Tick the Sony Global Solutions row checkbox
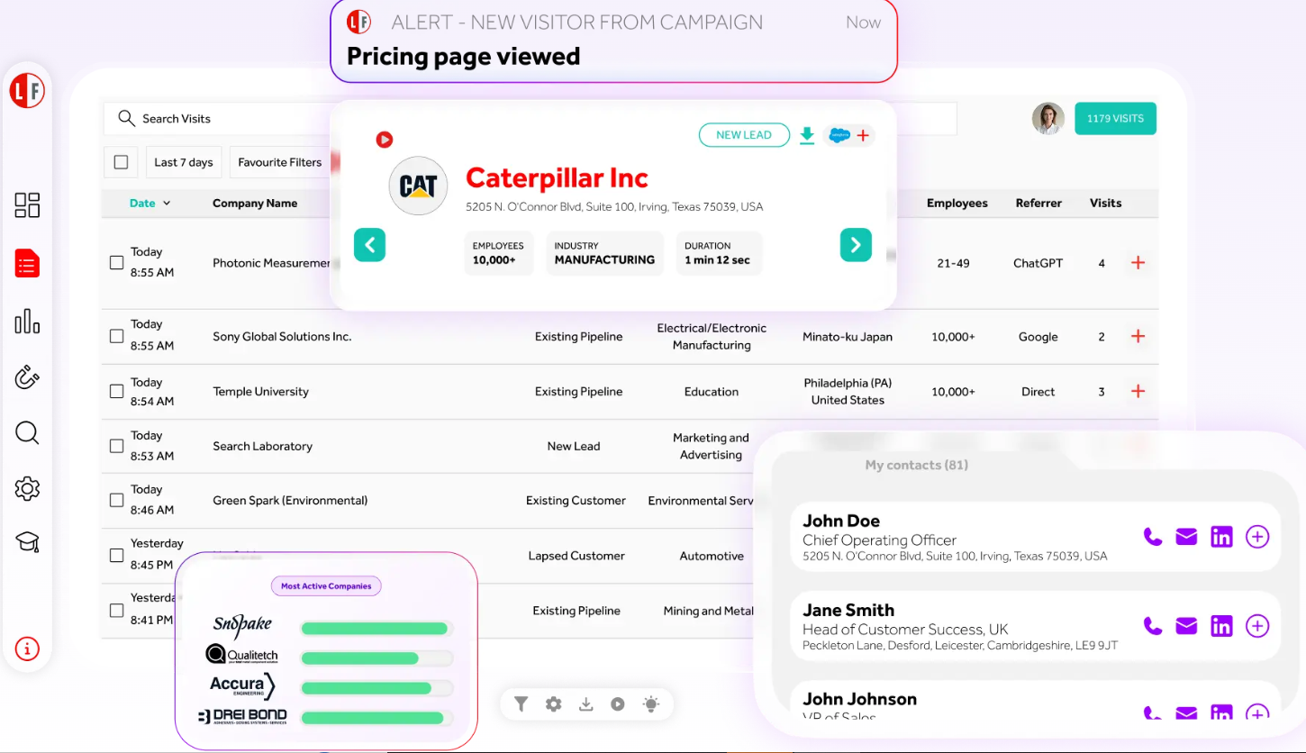This screenshot has height=753, width=1306. click(x=116, y=336)
